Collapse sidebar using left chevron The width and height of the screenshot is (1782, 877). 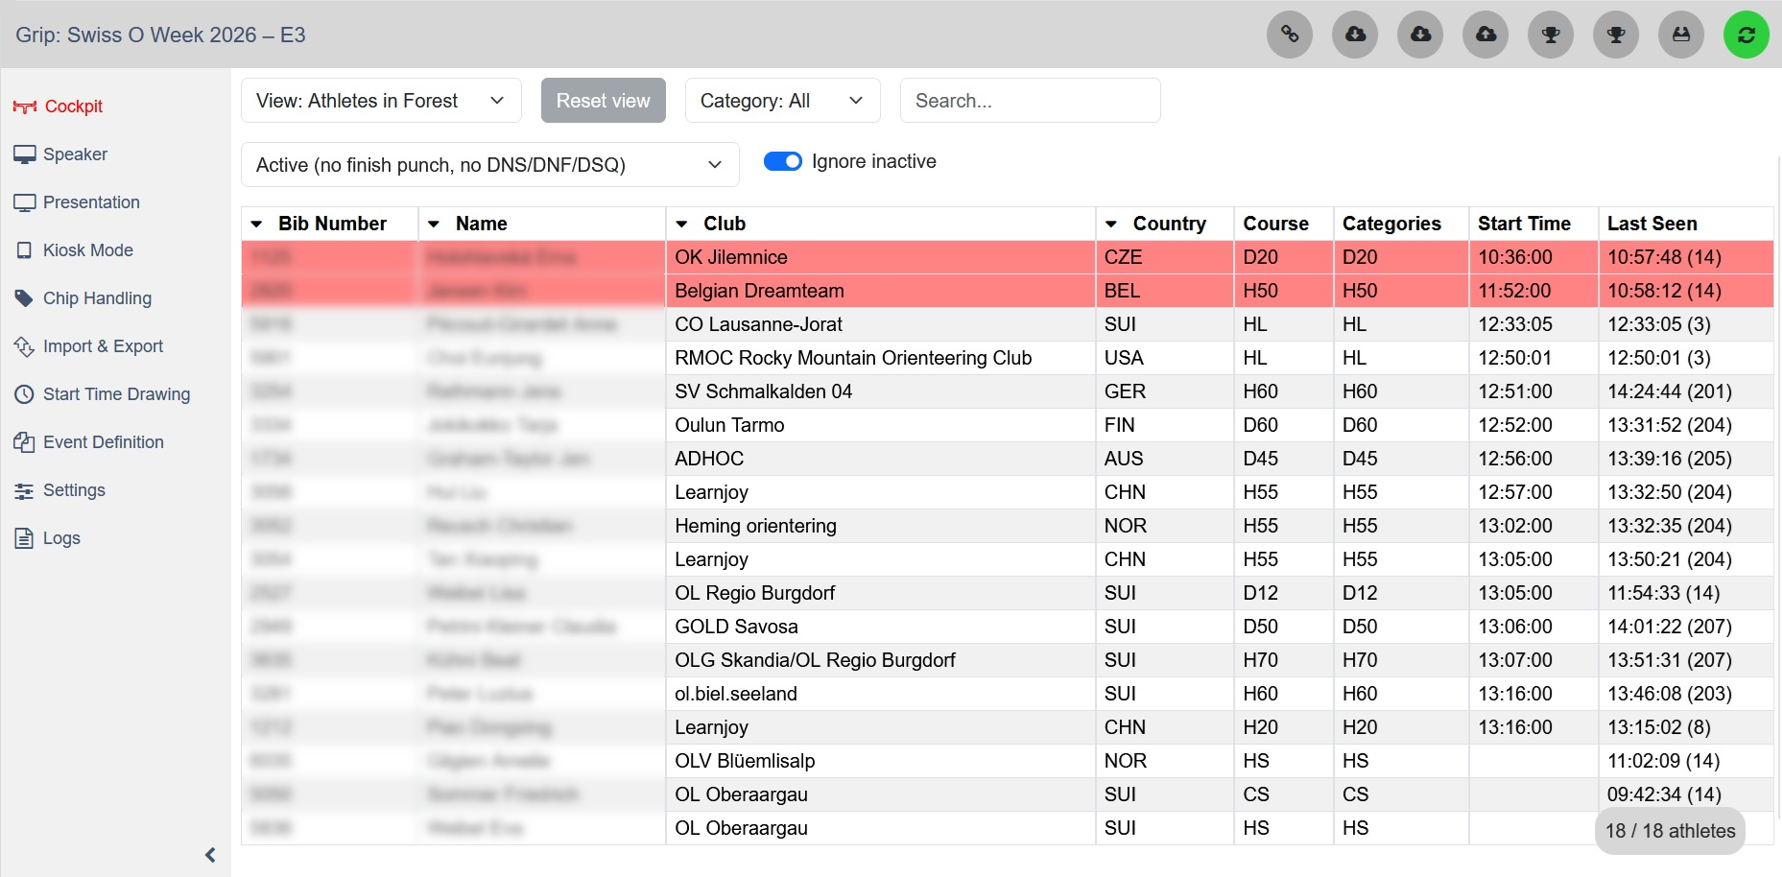click(x=210, y=855)
